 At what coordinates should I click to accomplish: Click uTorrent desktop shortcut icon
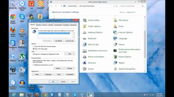22,57
